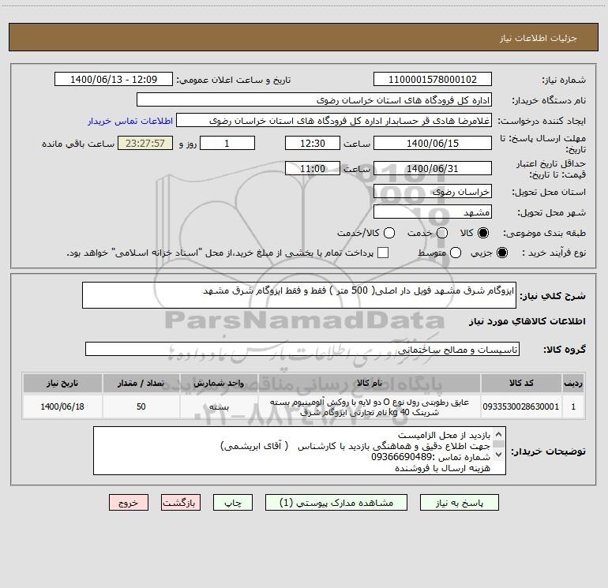608x588 pixels.
Task: Click the هزینه ارسال با فروشنده note line
Action: pyautogui.click(x=442, y=468)
